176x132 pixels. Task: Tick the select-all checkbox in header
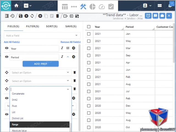[x=89, y=27]
